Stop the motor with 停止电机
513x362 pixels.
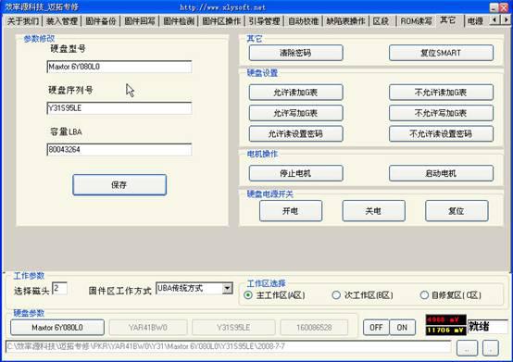pyautogui.click(x=295, y=173)
